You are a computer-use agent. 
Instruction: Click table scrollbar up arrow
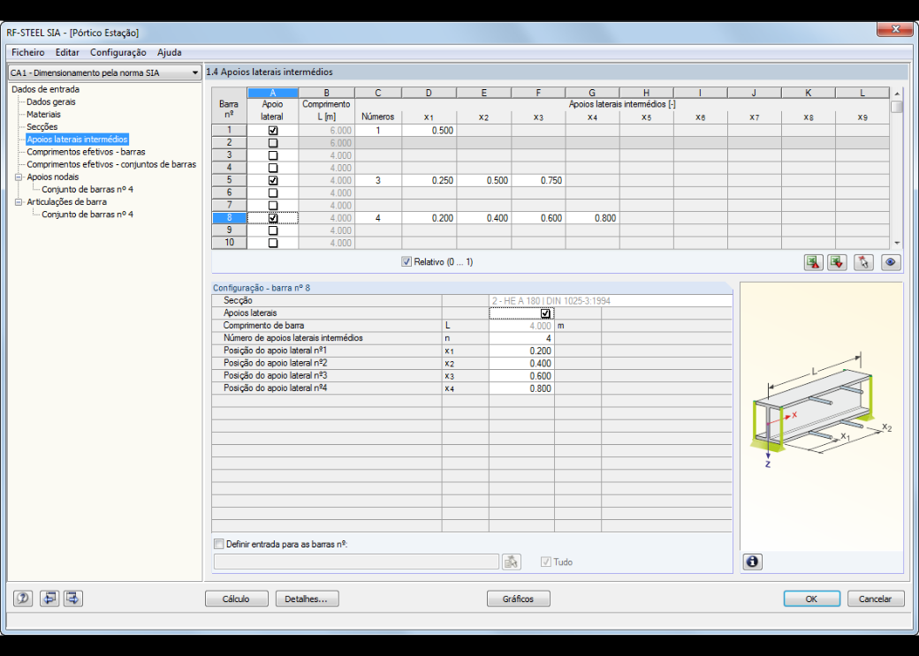(897, 94)
